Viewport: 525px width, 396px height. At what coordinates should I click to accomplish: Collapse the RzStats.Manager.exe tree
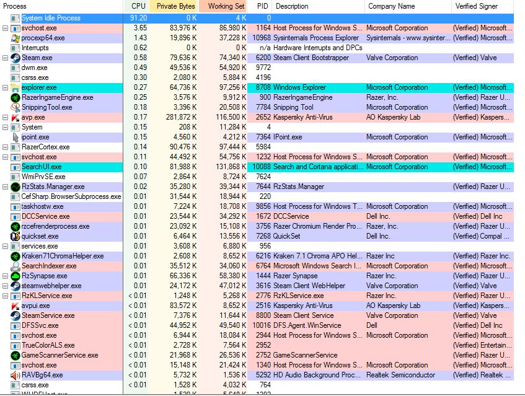[5, 187]
